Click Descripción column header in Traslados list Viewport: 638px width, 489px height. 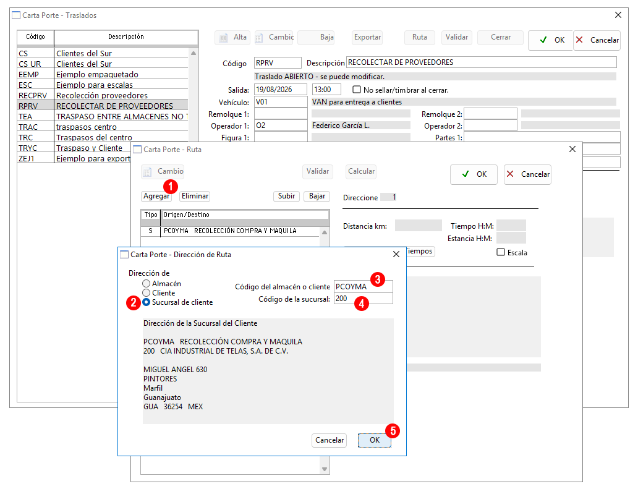[125, 37]
